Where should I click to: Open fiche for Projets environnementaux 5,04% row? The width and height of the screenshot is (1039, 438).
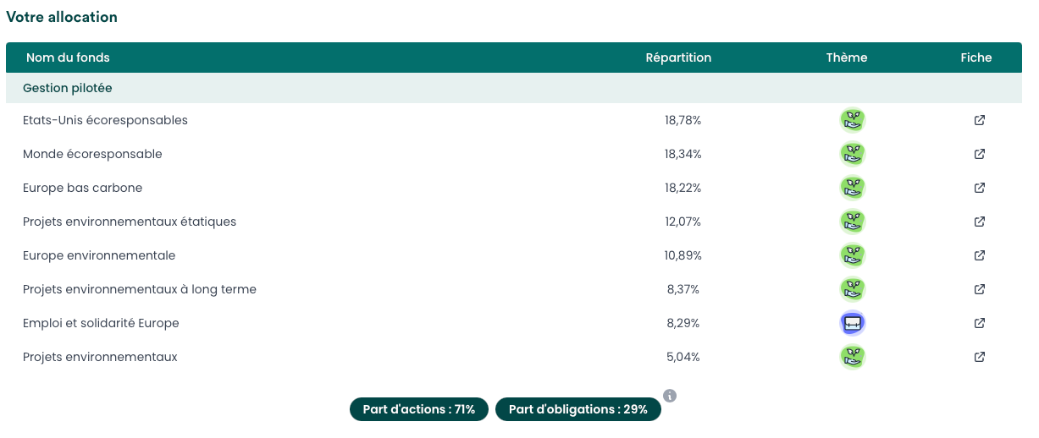[980, 357]
